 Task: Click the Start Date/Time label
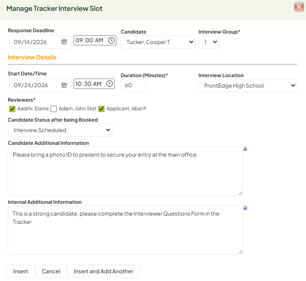coord(27,74)
